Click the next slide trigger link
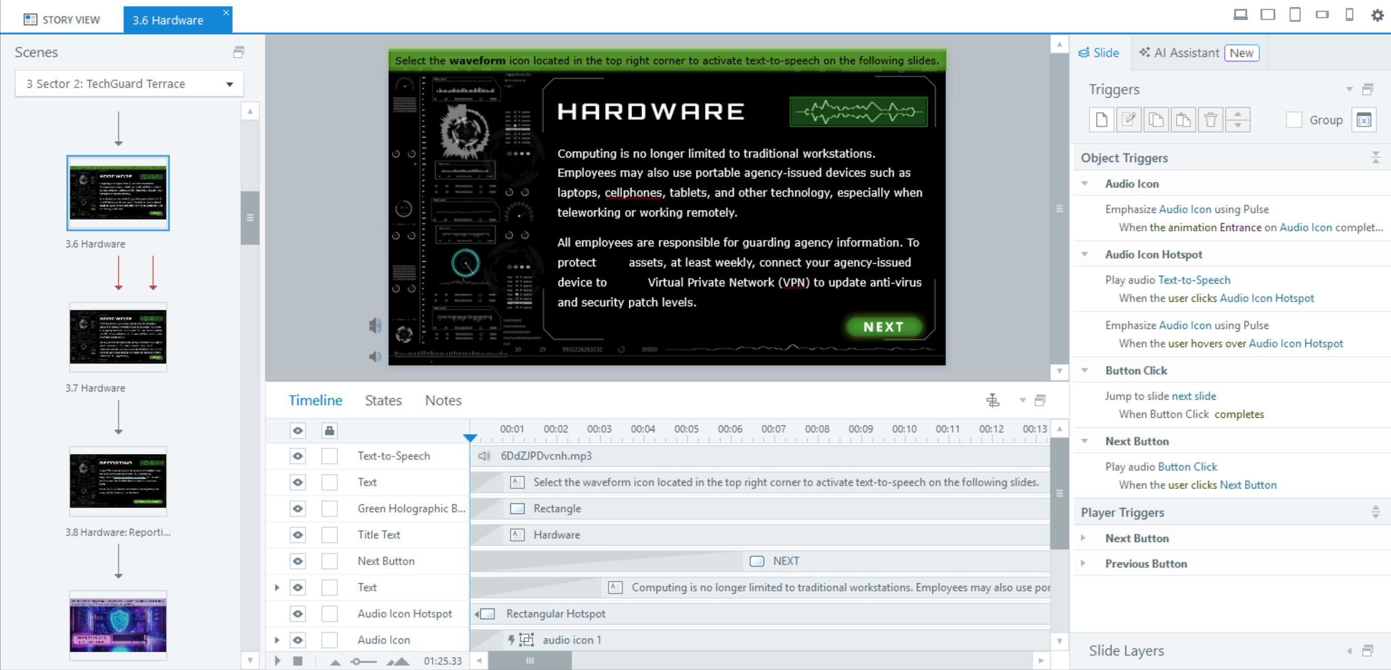 point(1194,396)
